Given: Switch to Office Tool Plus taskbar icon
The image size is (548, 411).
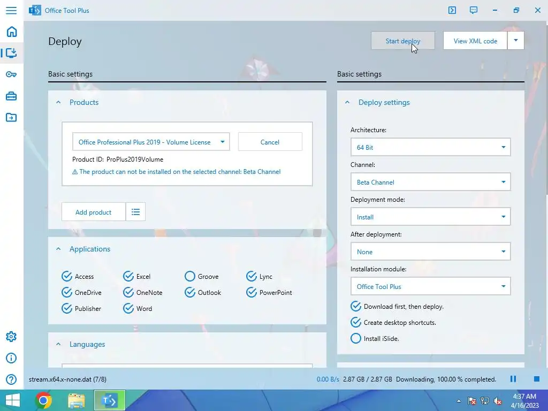Looking at the screenshot, I should pos(109,400).
